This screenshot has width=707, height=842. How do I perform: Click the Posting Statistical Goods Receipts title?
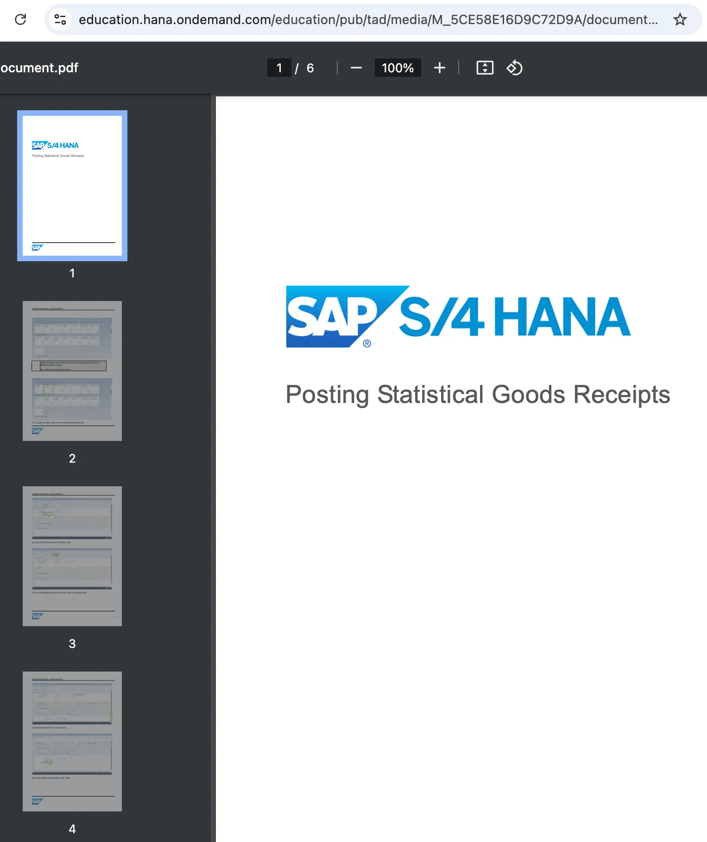coord(478,395)
